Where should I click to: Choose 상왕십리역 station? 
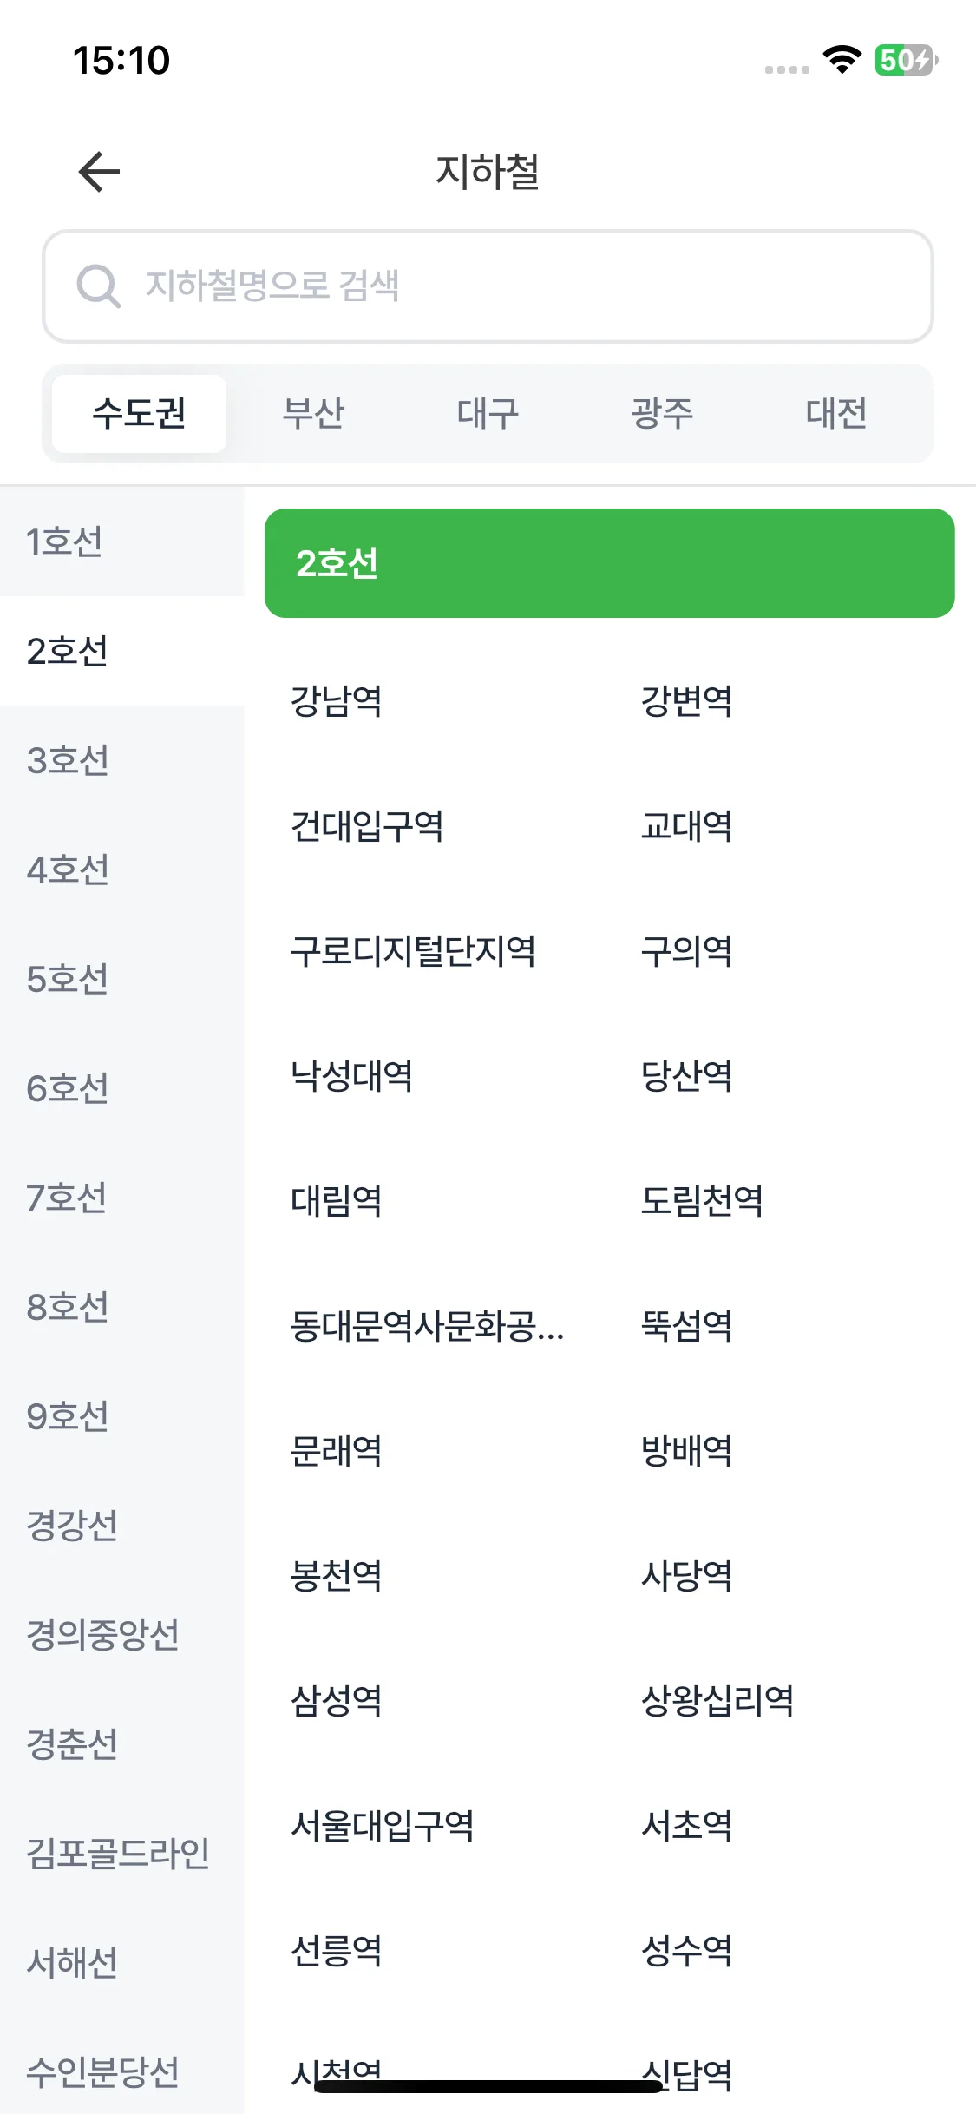[717, 1701]
